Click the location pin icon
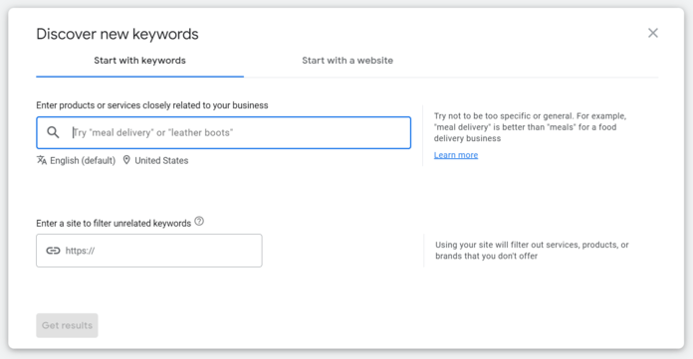 tap(126, 160)
